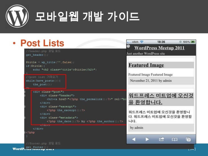Click the get_footer() code line
This screenshot has width=208, height=156.
37,147
